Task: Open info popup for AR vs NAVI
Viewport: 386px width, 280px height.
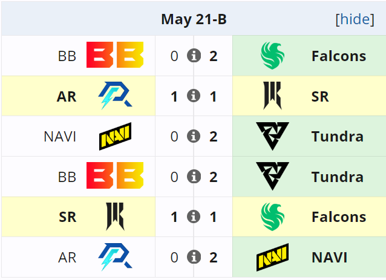Action: tap(194, 257)
